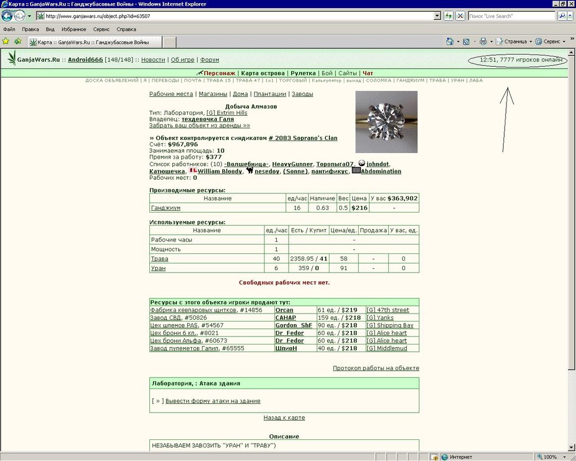Click the Print icon in toolbar
The height and width of the screenshot is (461, 576).
(x=483, y=42)
